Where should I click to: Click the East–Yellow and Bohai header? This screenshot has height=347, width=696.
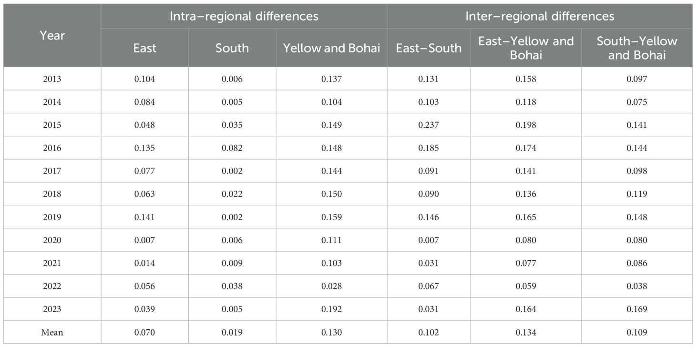tap(526, 48)
